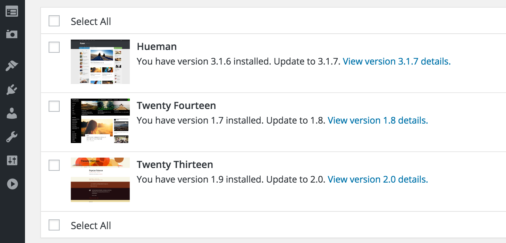Screen dimensions: 506x243
Task: Open the View version 3.1.7 details link
Action: 397,62
